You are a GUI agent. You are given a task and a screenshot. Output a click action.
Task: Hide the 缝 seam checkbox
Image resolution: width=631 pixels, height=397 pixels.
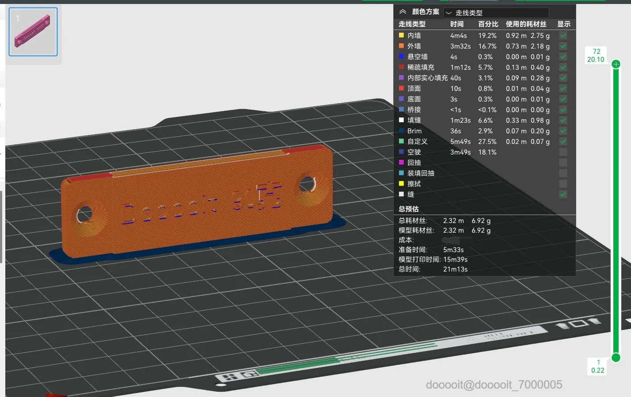point(563,194)
